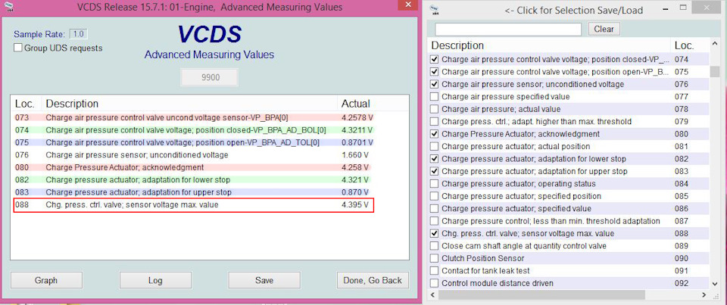
Task: Check Close cam shaft angle at quantity valve
Action: coord(434,246)
